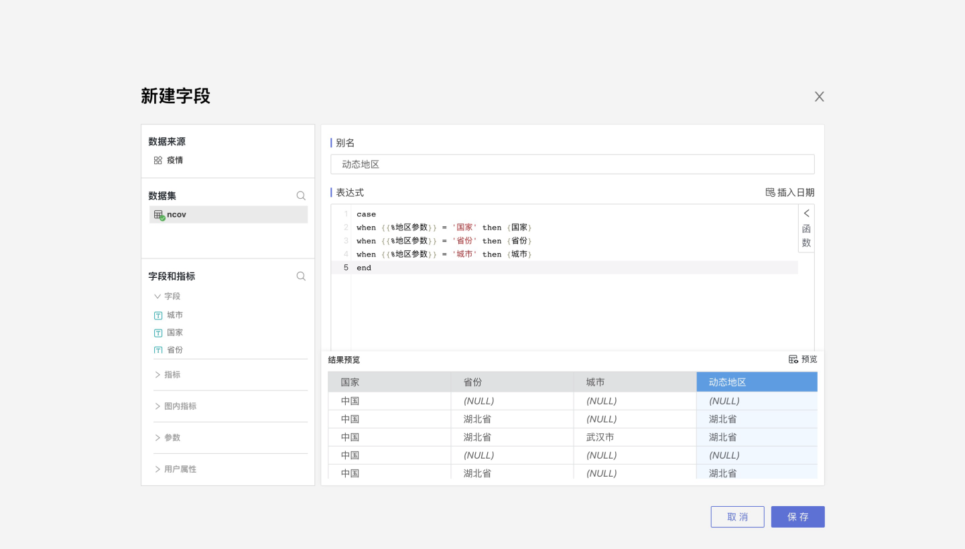Click the 别名 input containing 动态地区
Image resolution: width=965 pixels, height=549 pixels.
click(x=572, y=165)
